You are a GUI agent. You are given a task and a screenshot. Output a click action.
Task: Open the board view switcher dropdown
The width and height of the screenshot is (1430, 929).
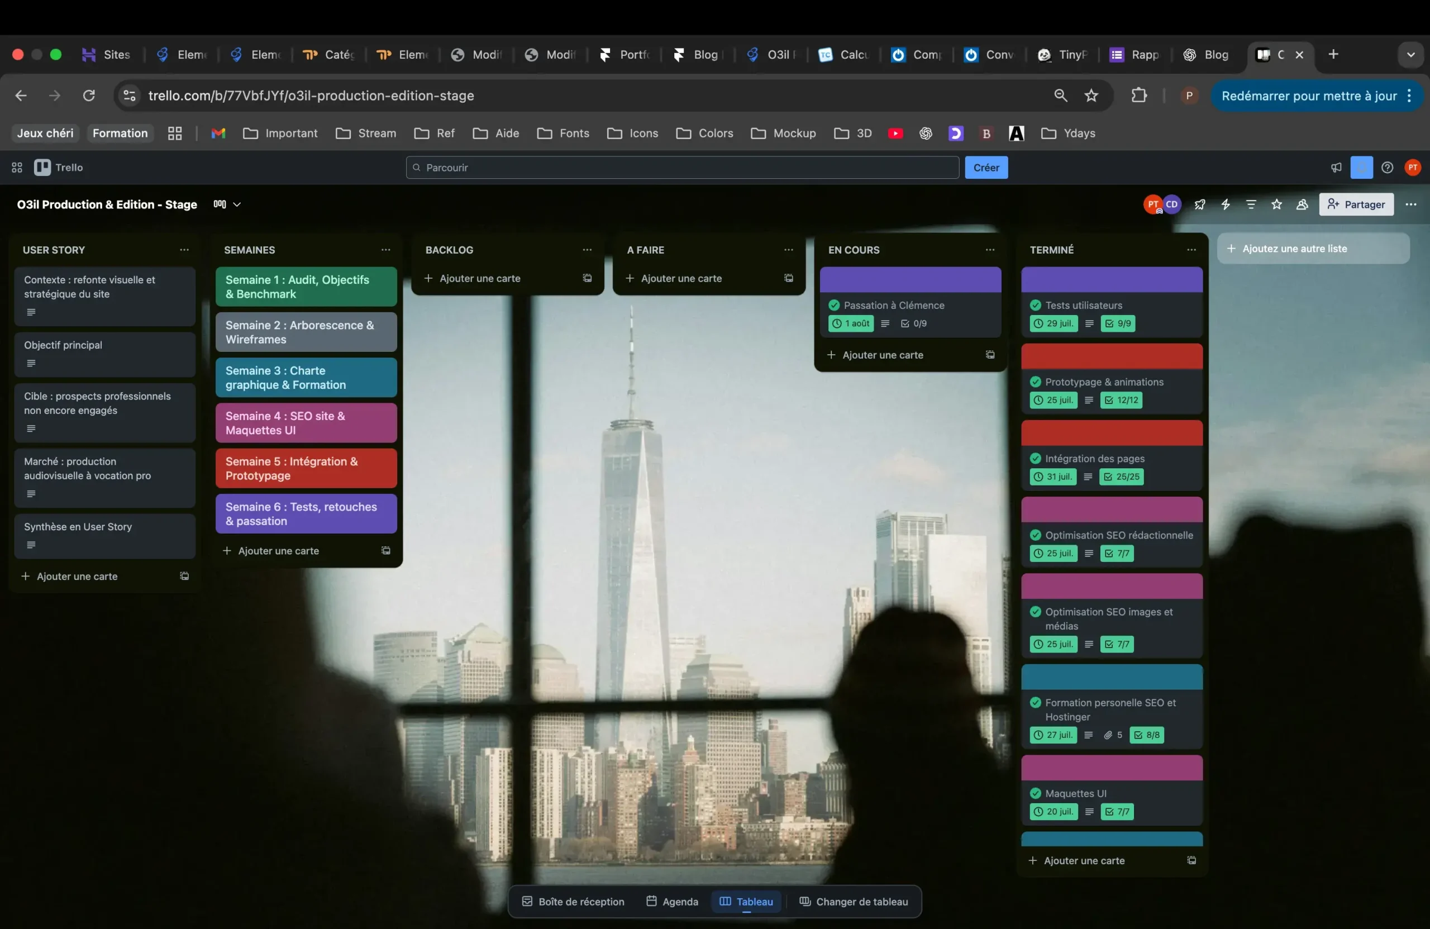pyautogui.click(x=227, y=204)
